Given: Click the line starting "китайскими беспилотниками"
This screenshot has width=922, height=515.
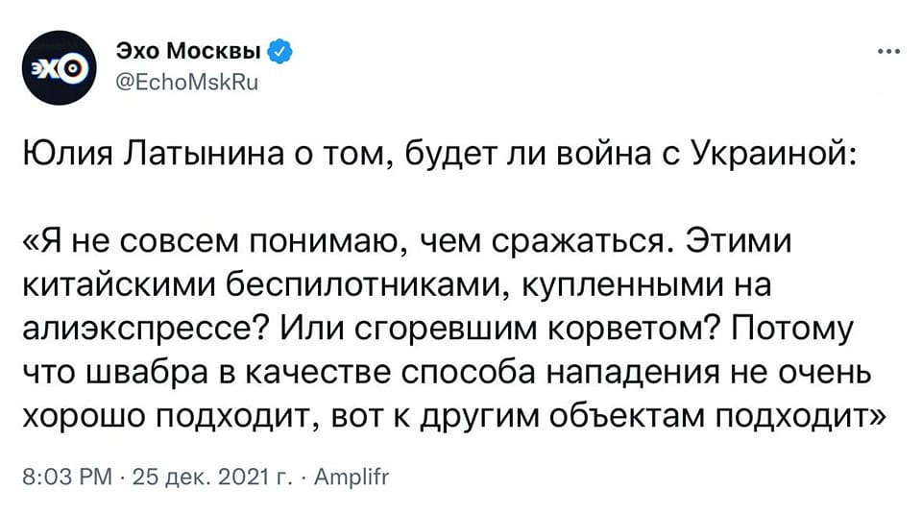Looking at the screenshot, I should [397, 285].
